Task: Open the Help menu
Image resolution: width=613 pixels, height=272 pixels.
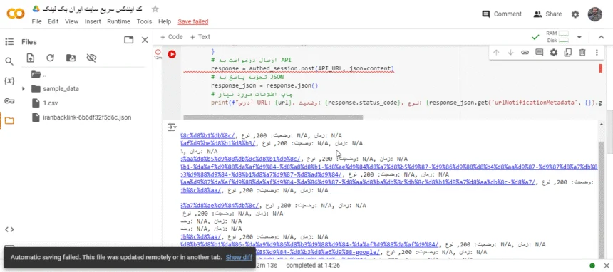Action: click(x=165, y=21)
